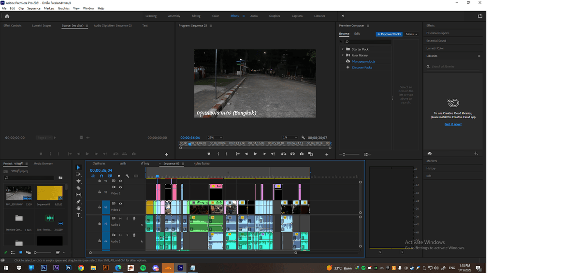The width and height of the screenshot is (580, 273).
Task: Toggle Video 1 track visibility eye
Action: (x=120, y=204)
